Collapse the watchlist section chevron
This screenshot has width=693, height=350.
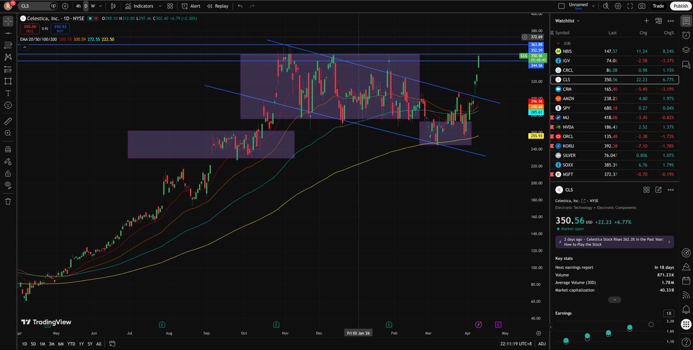click(558, 43)
